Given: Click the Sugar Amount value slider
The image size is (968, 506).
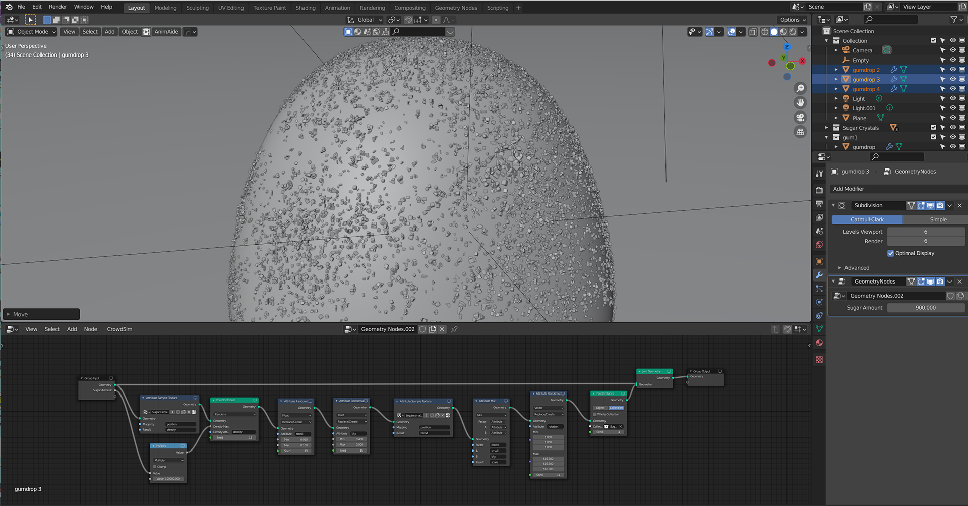Looking at the screenshot, I should 925,308.
